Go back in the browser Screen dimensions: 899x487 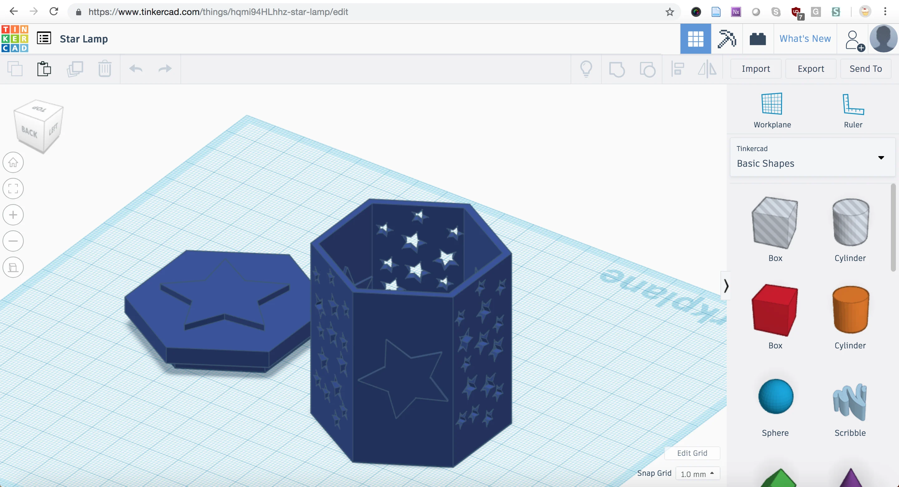(14, 12)
